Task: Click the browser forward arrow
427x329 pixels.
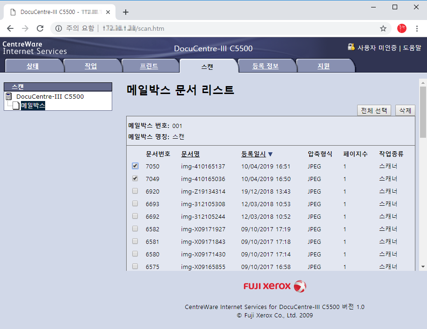Action: 25,28
